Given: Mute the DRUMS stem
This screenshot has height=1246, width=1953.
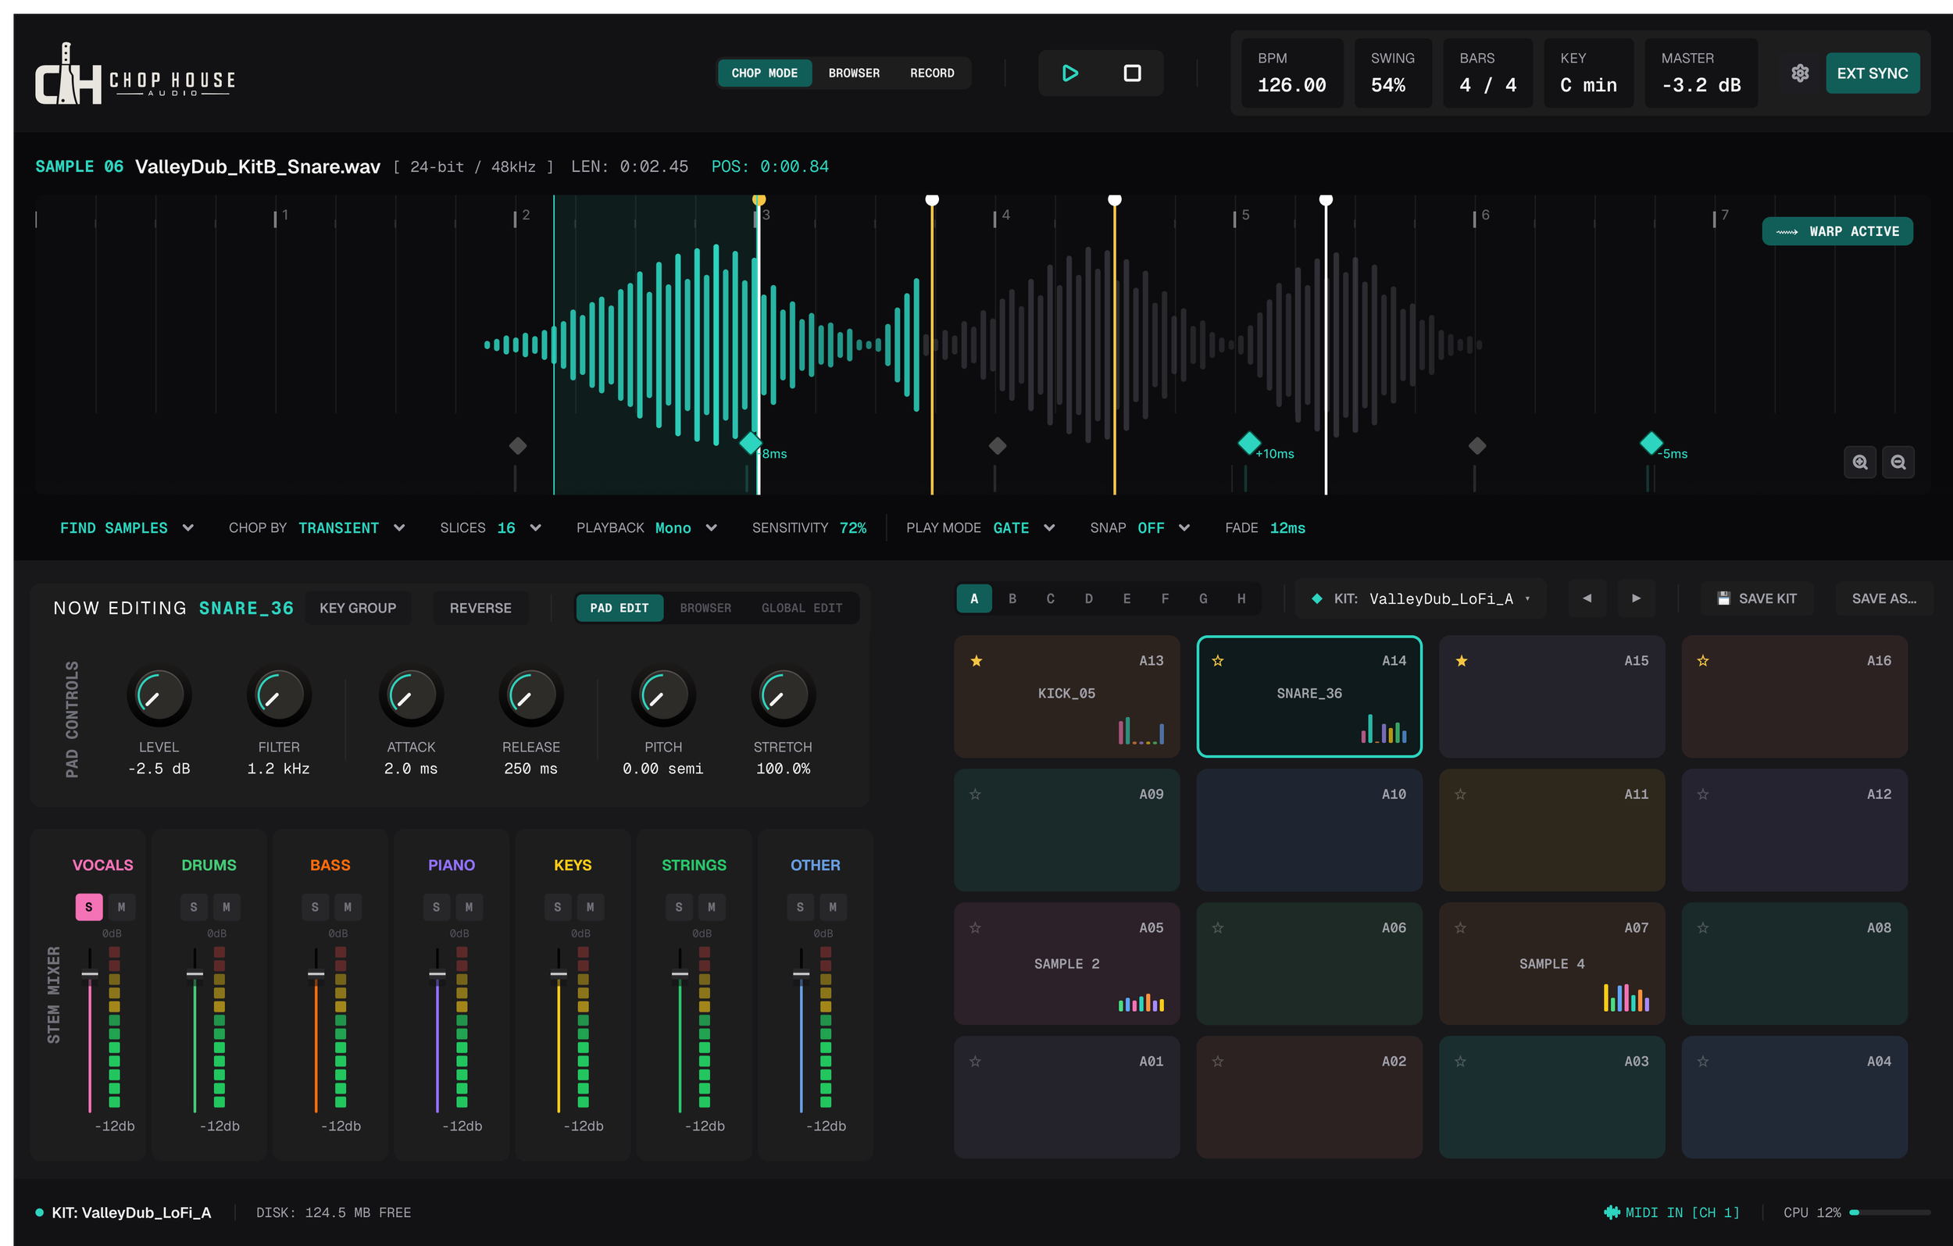Looking at the screenshot, I should (x=227, y=907).
